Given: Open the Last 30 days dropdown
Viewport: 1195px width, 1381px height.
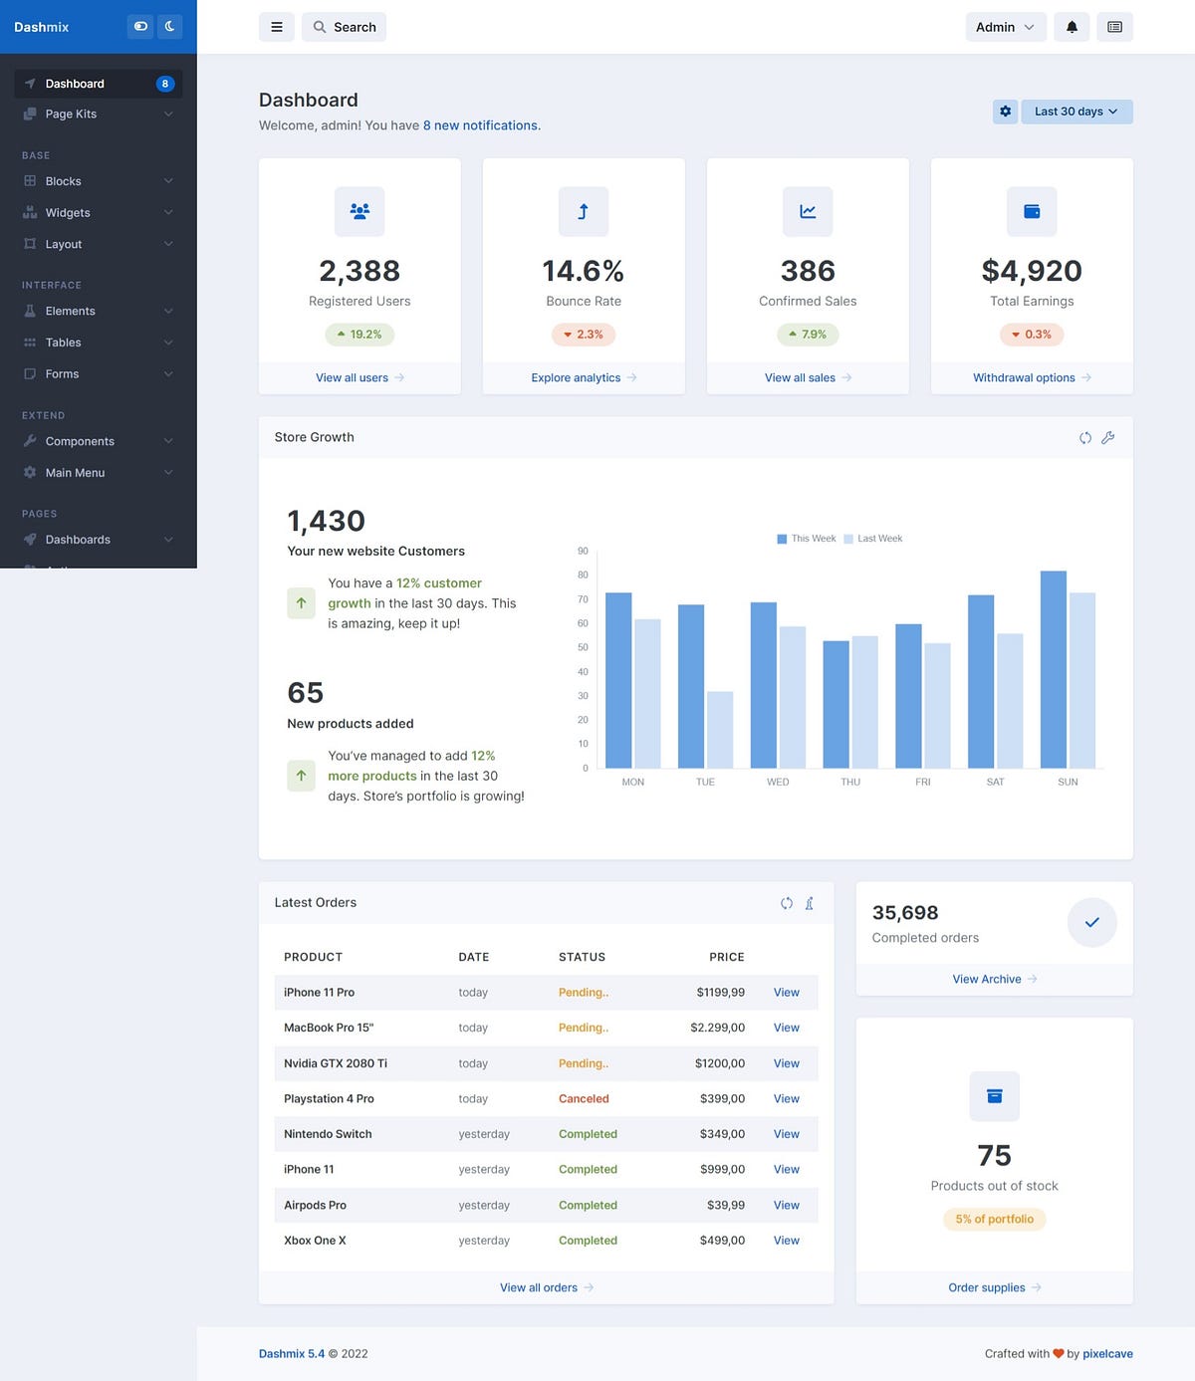Looking at the screenshot, I should coord(1075,112).
